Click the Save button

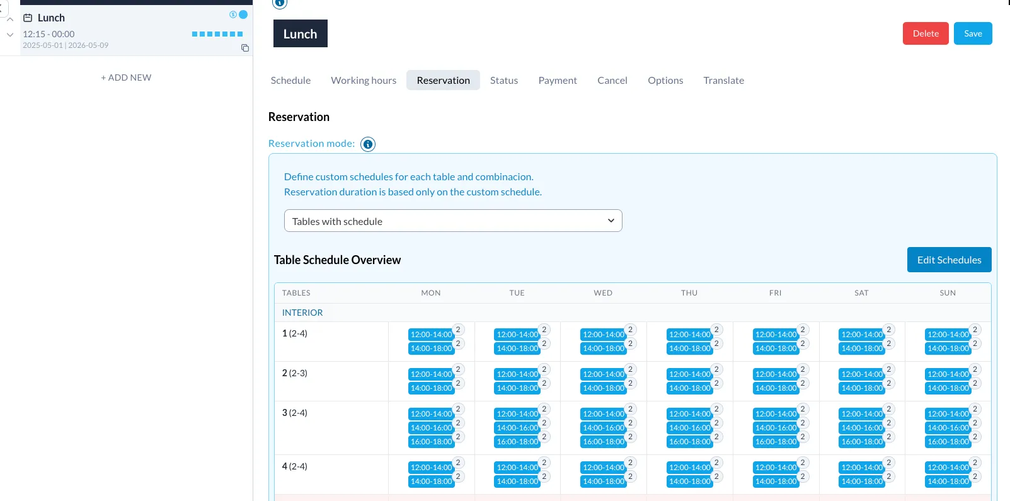pos(973,33)
